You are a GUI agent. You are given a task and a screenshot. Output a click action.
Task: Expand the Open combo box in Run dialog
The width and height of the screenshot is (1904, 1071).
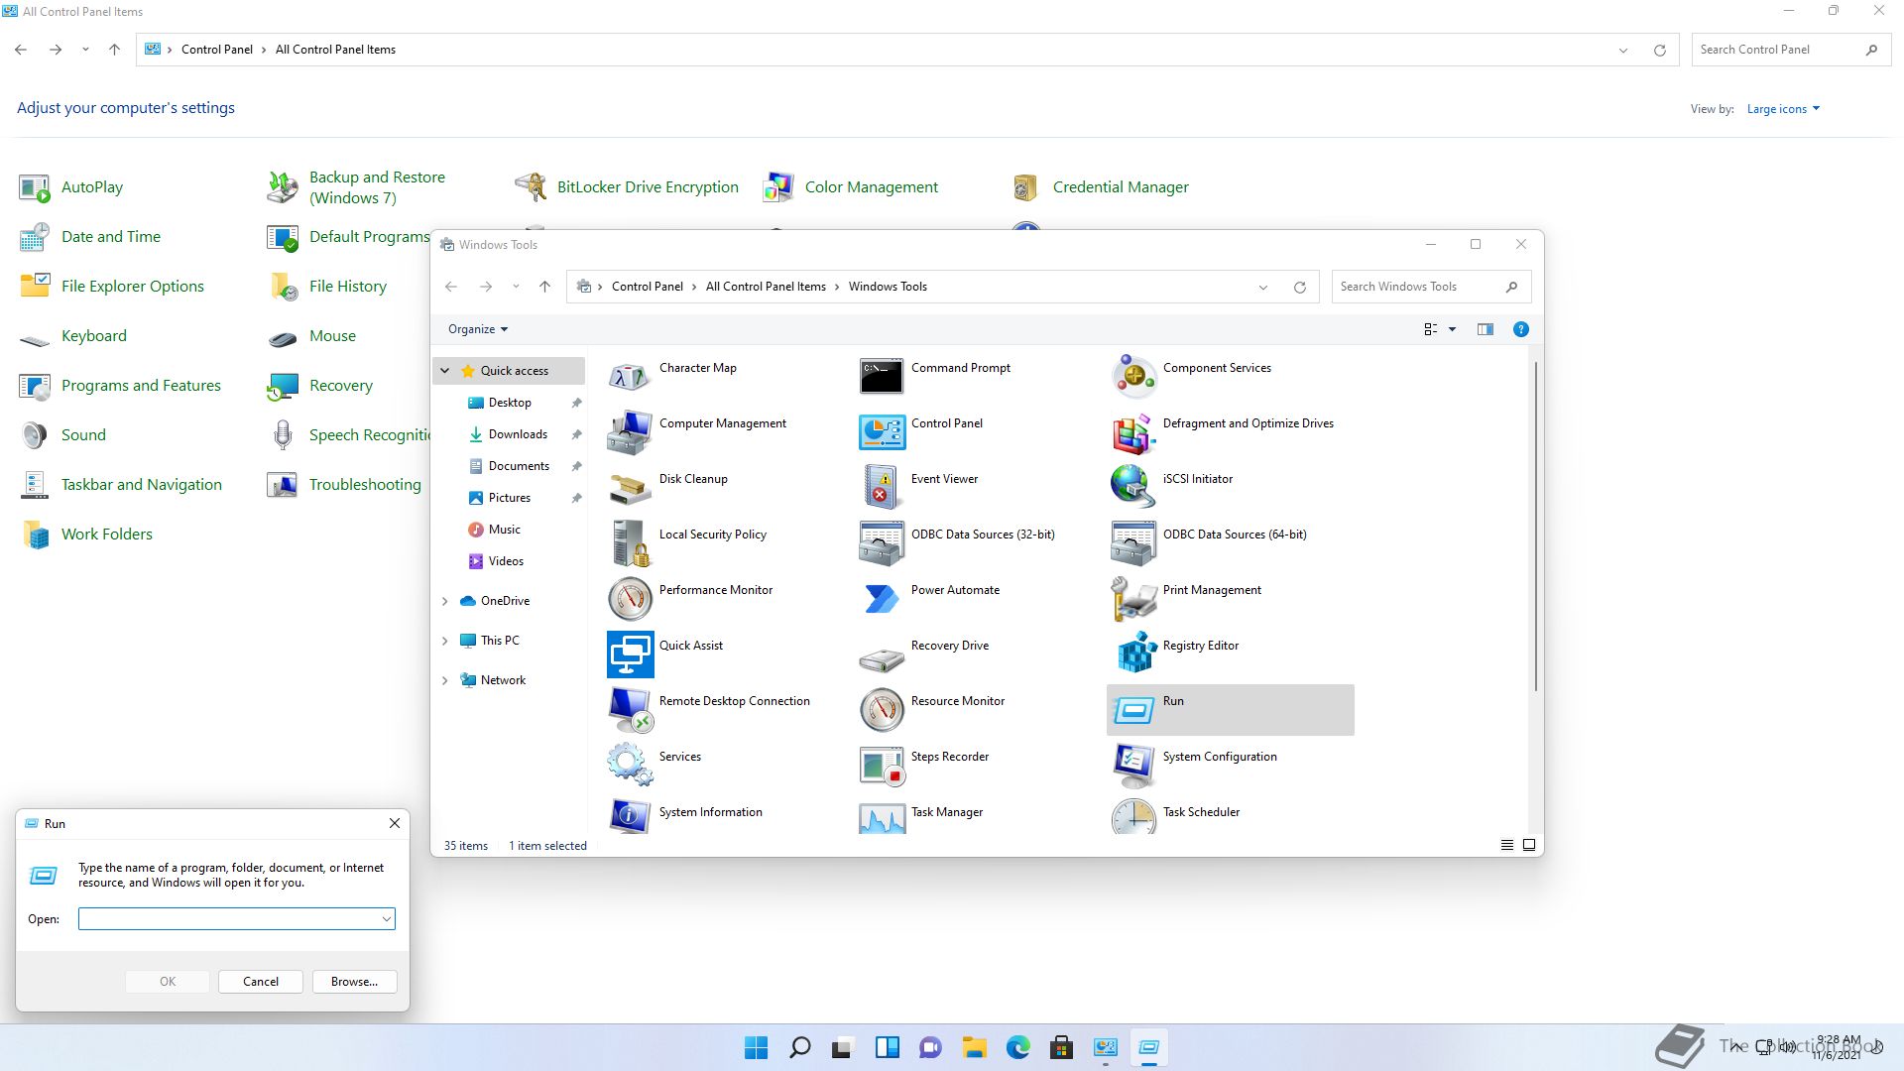[386, 919]
